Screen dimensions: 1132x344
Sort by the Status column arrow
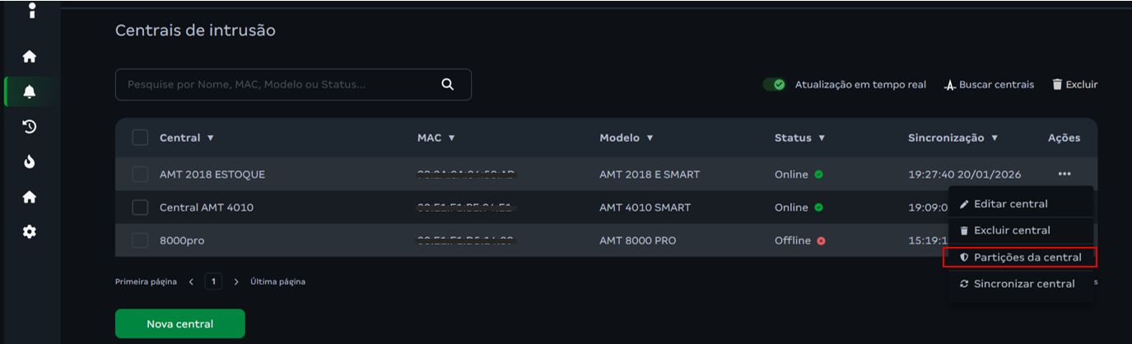tap(822, 138)
